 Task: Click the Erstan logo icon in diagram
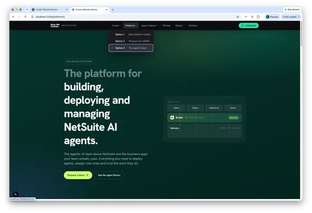(172, 118)
